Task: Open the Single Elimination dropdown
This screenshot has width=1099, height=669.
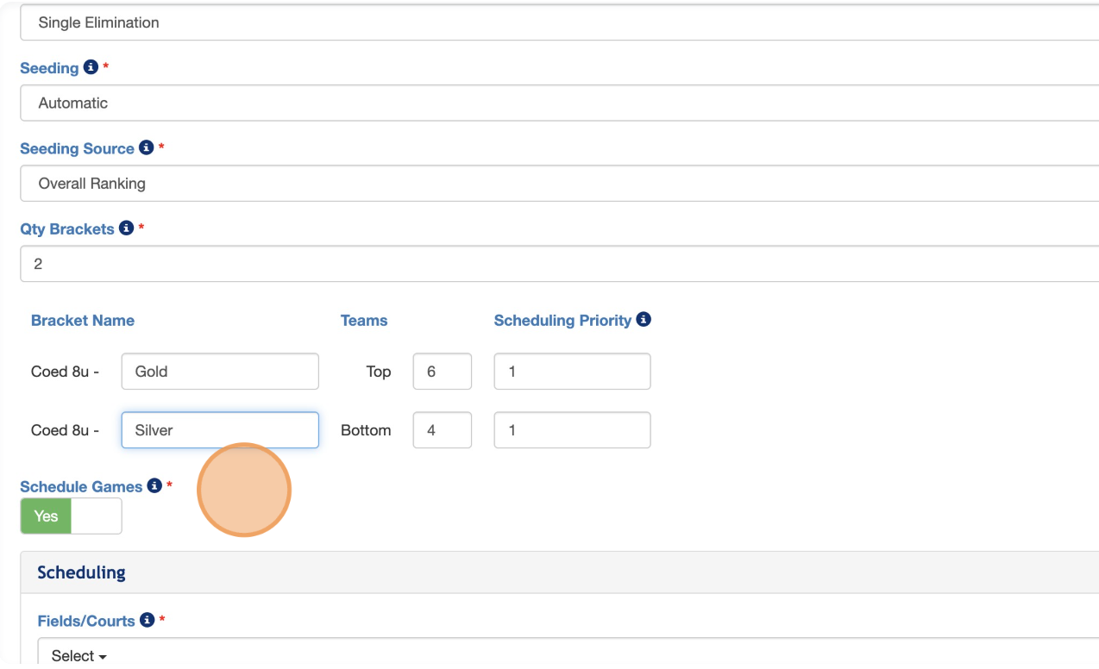Action: coord(552,22)
